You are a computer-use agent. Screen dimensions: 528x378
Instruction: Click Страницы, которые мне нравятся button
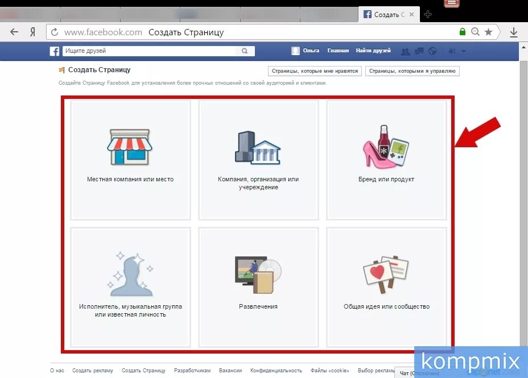[315, 71]
